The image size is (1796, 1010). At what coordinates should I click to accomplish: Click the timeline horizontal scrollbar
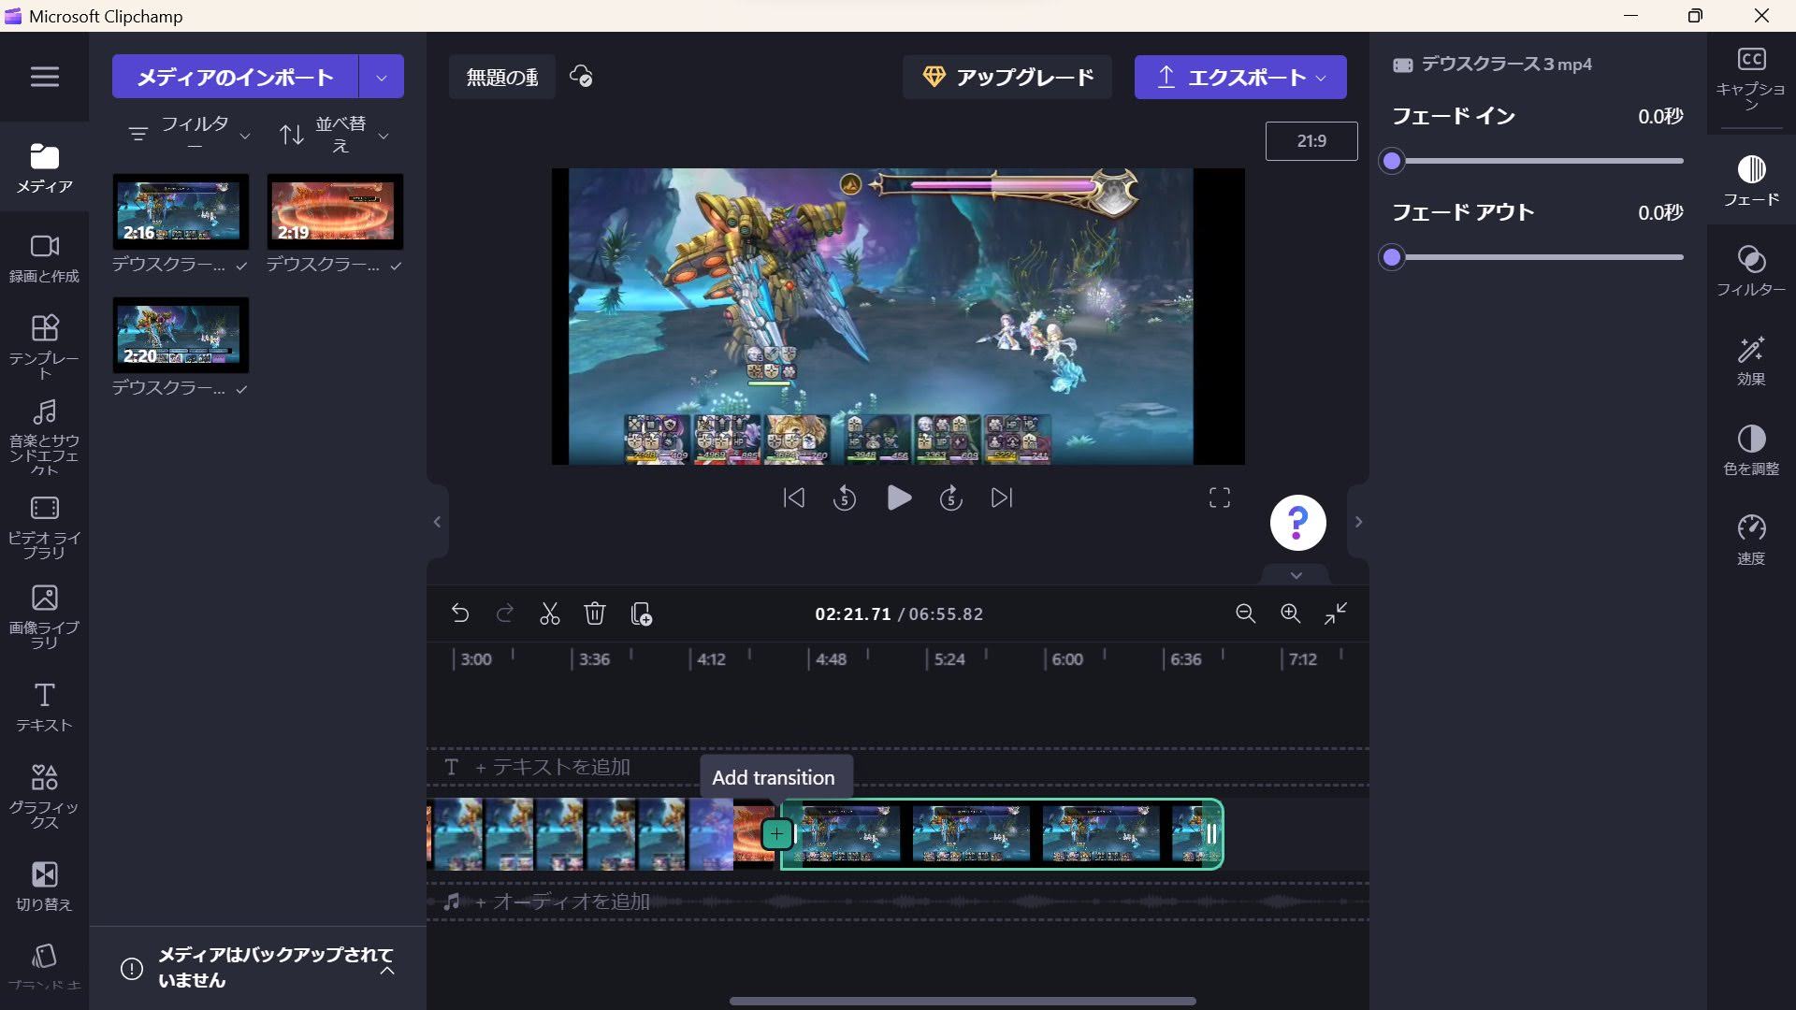click(x=963, y=1001)
